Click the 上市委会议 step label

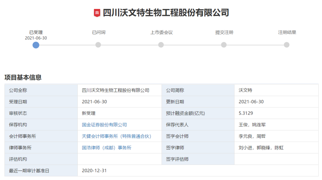[x=161, y=32]
